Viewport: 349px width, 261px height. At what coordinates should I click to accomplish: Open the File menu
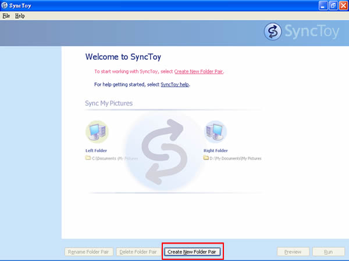6,16
